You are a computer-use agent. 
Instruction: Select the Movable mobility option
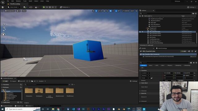pos(181,80)
